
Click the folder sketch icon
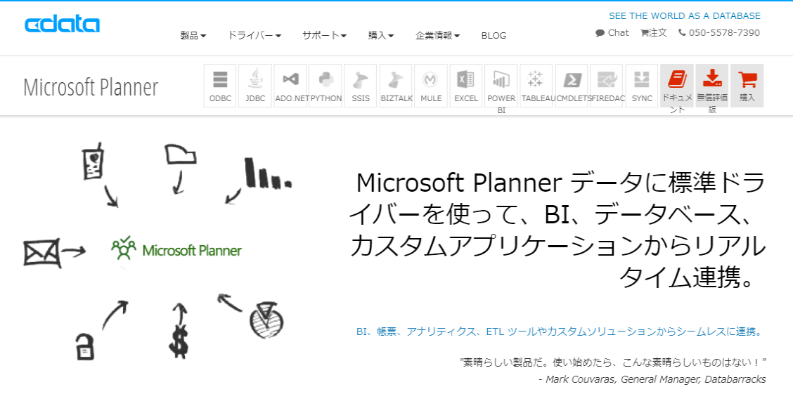[x=180, y=154]
